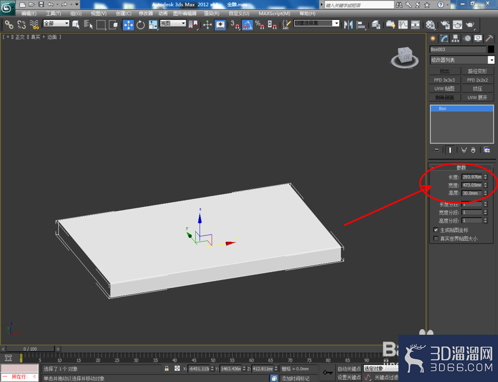Activate Select and Scale tool
The height and width of the screenshot is (382, 498).
[x=153, y=25]
